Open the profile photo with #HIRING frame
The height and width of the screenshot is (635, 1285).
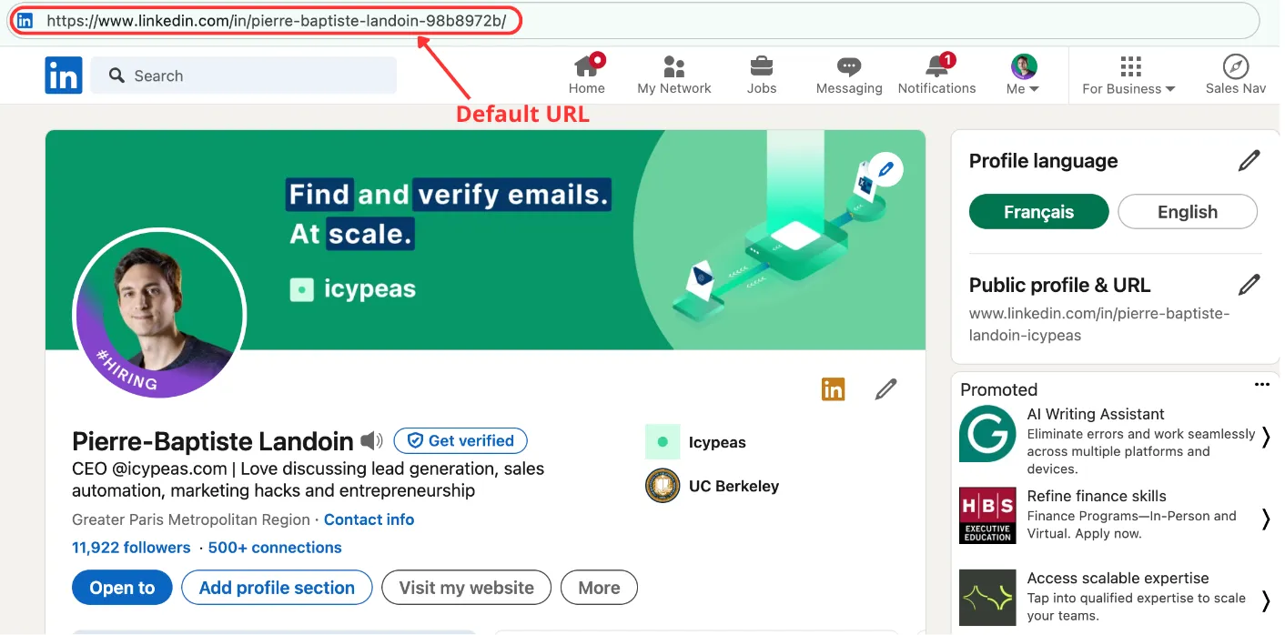159,314
